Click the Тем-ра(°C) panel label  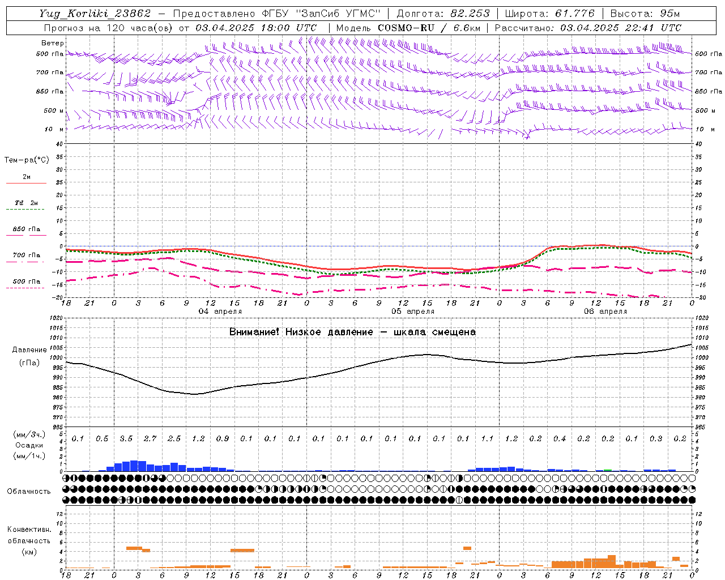(27, 160)
